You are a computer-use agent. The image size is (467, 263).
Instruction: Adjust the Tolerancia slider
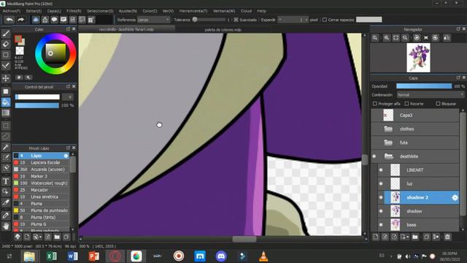pos(209,20)
